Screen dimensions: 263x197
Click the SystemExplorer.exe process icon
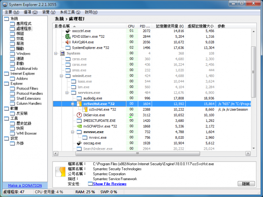68,48
